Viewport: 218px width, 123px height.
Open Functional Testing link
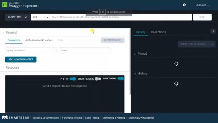click(72, 118)
